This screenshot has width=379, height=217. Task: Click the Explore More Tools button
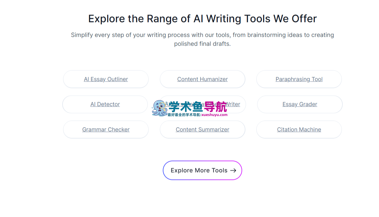202,170
